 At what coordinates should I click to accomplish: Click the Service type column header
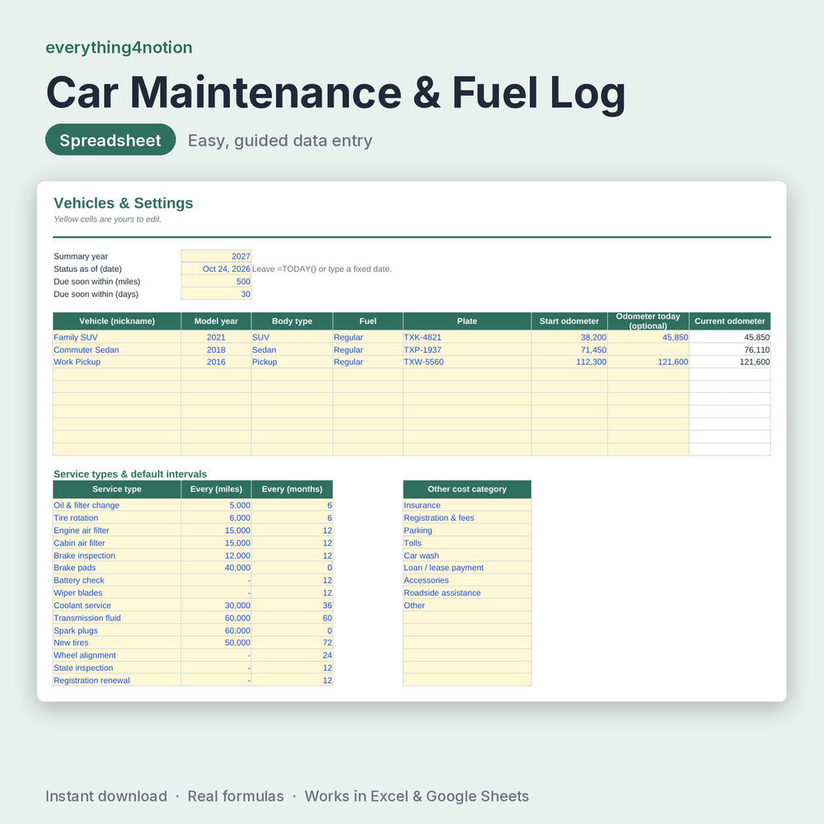click(117, 489)
